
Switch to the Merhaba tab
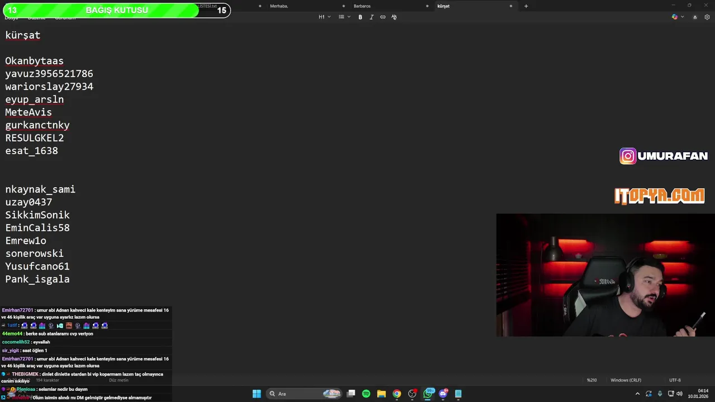pyautogui.click(x=279, y=6)
